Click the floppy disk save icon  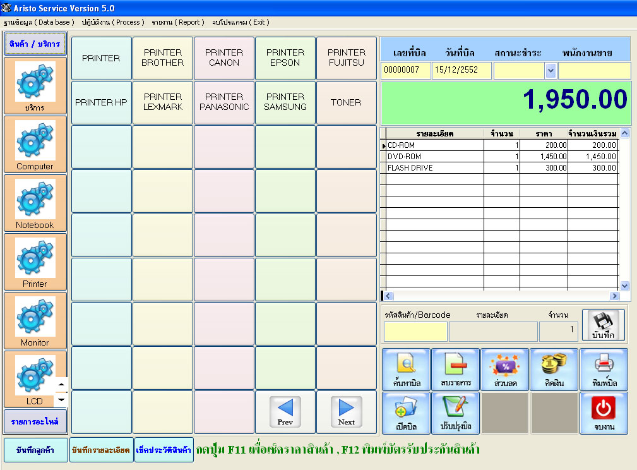pyautogui.click(x=603, y=321)
